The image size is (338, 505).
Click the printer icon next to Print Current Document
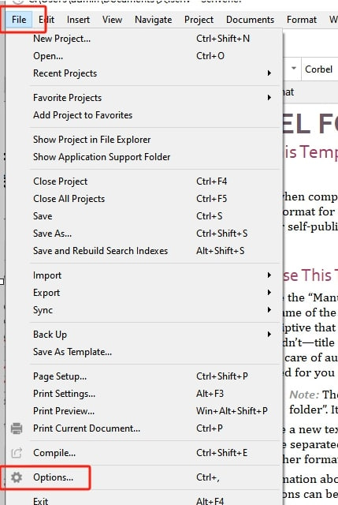tap(17, 428)
